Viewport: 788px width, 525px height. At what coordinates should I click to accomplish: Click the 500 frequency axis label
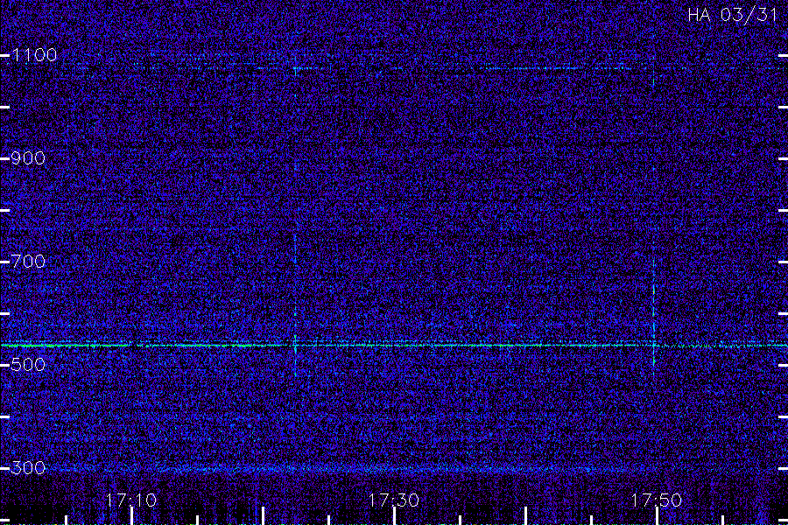tap(28, 365)
